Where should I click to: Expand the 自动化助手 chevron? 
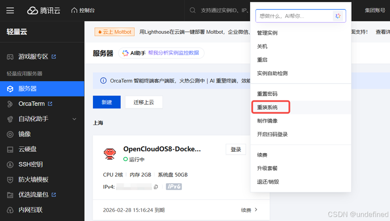74,119
